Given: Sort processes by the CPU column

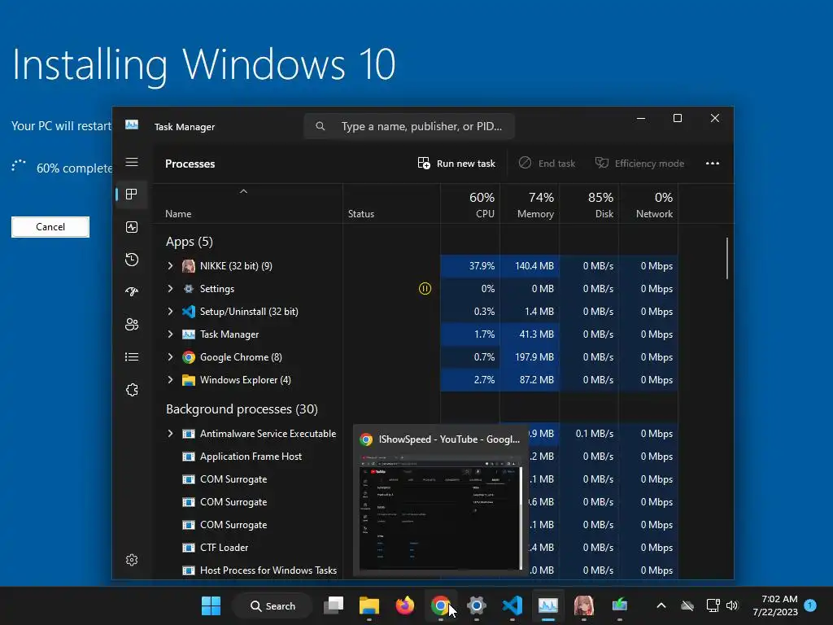Looking at the screenshot, I should tap(470, 204).
